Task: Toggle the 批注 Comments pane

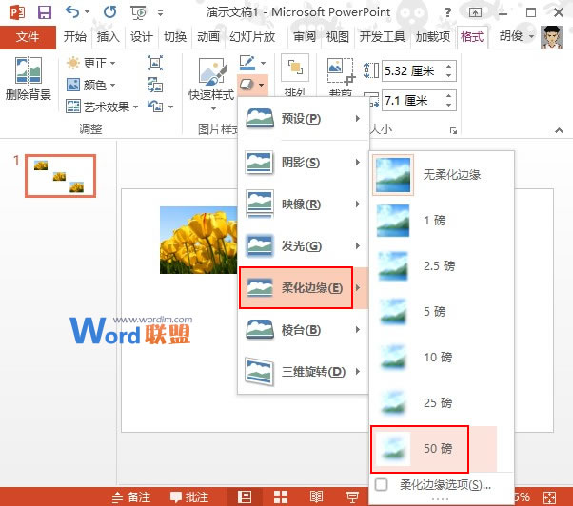Action: [189, 497]
